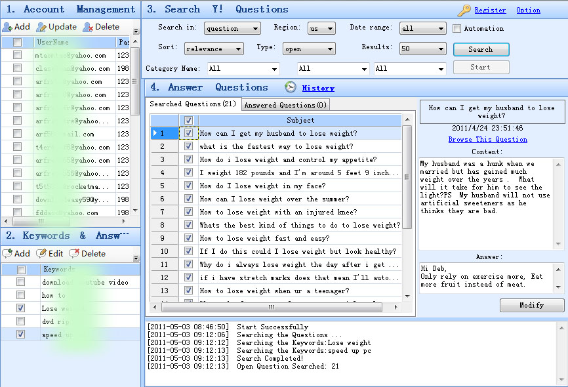Click the 'Search Completed!' log line
Image resolution: width=568 pixels, height=387 pixels.
click(270, 358)
